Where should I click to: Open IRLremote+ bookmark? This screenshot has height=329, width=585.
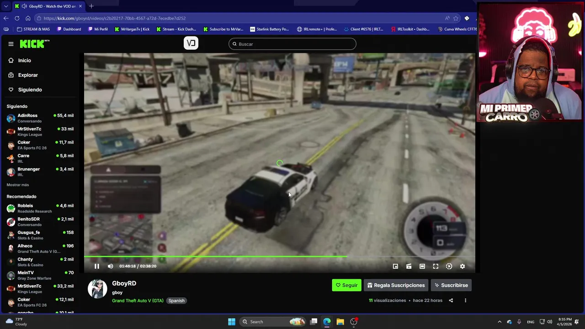tap(317, 29)
